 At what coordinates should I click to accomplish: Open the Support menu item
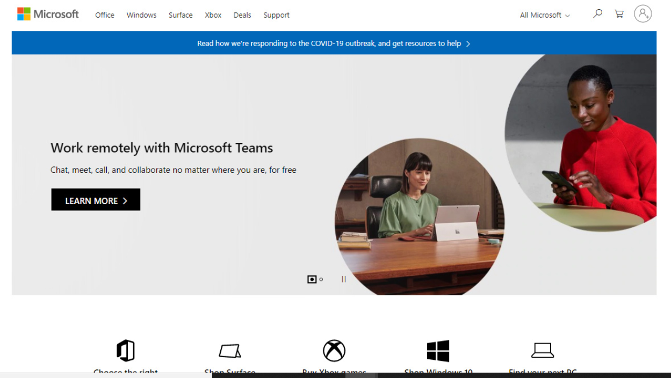click(x=277, y=15)
